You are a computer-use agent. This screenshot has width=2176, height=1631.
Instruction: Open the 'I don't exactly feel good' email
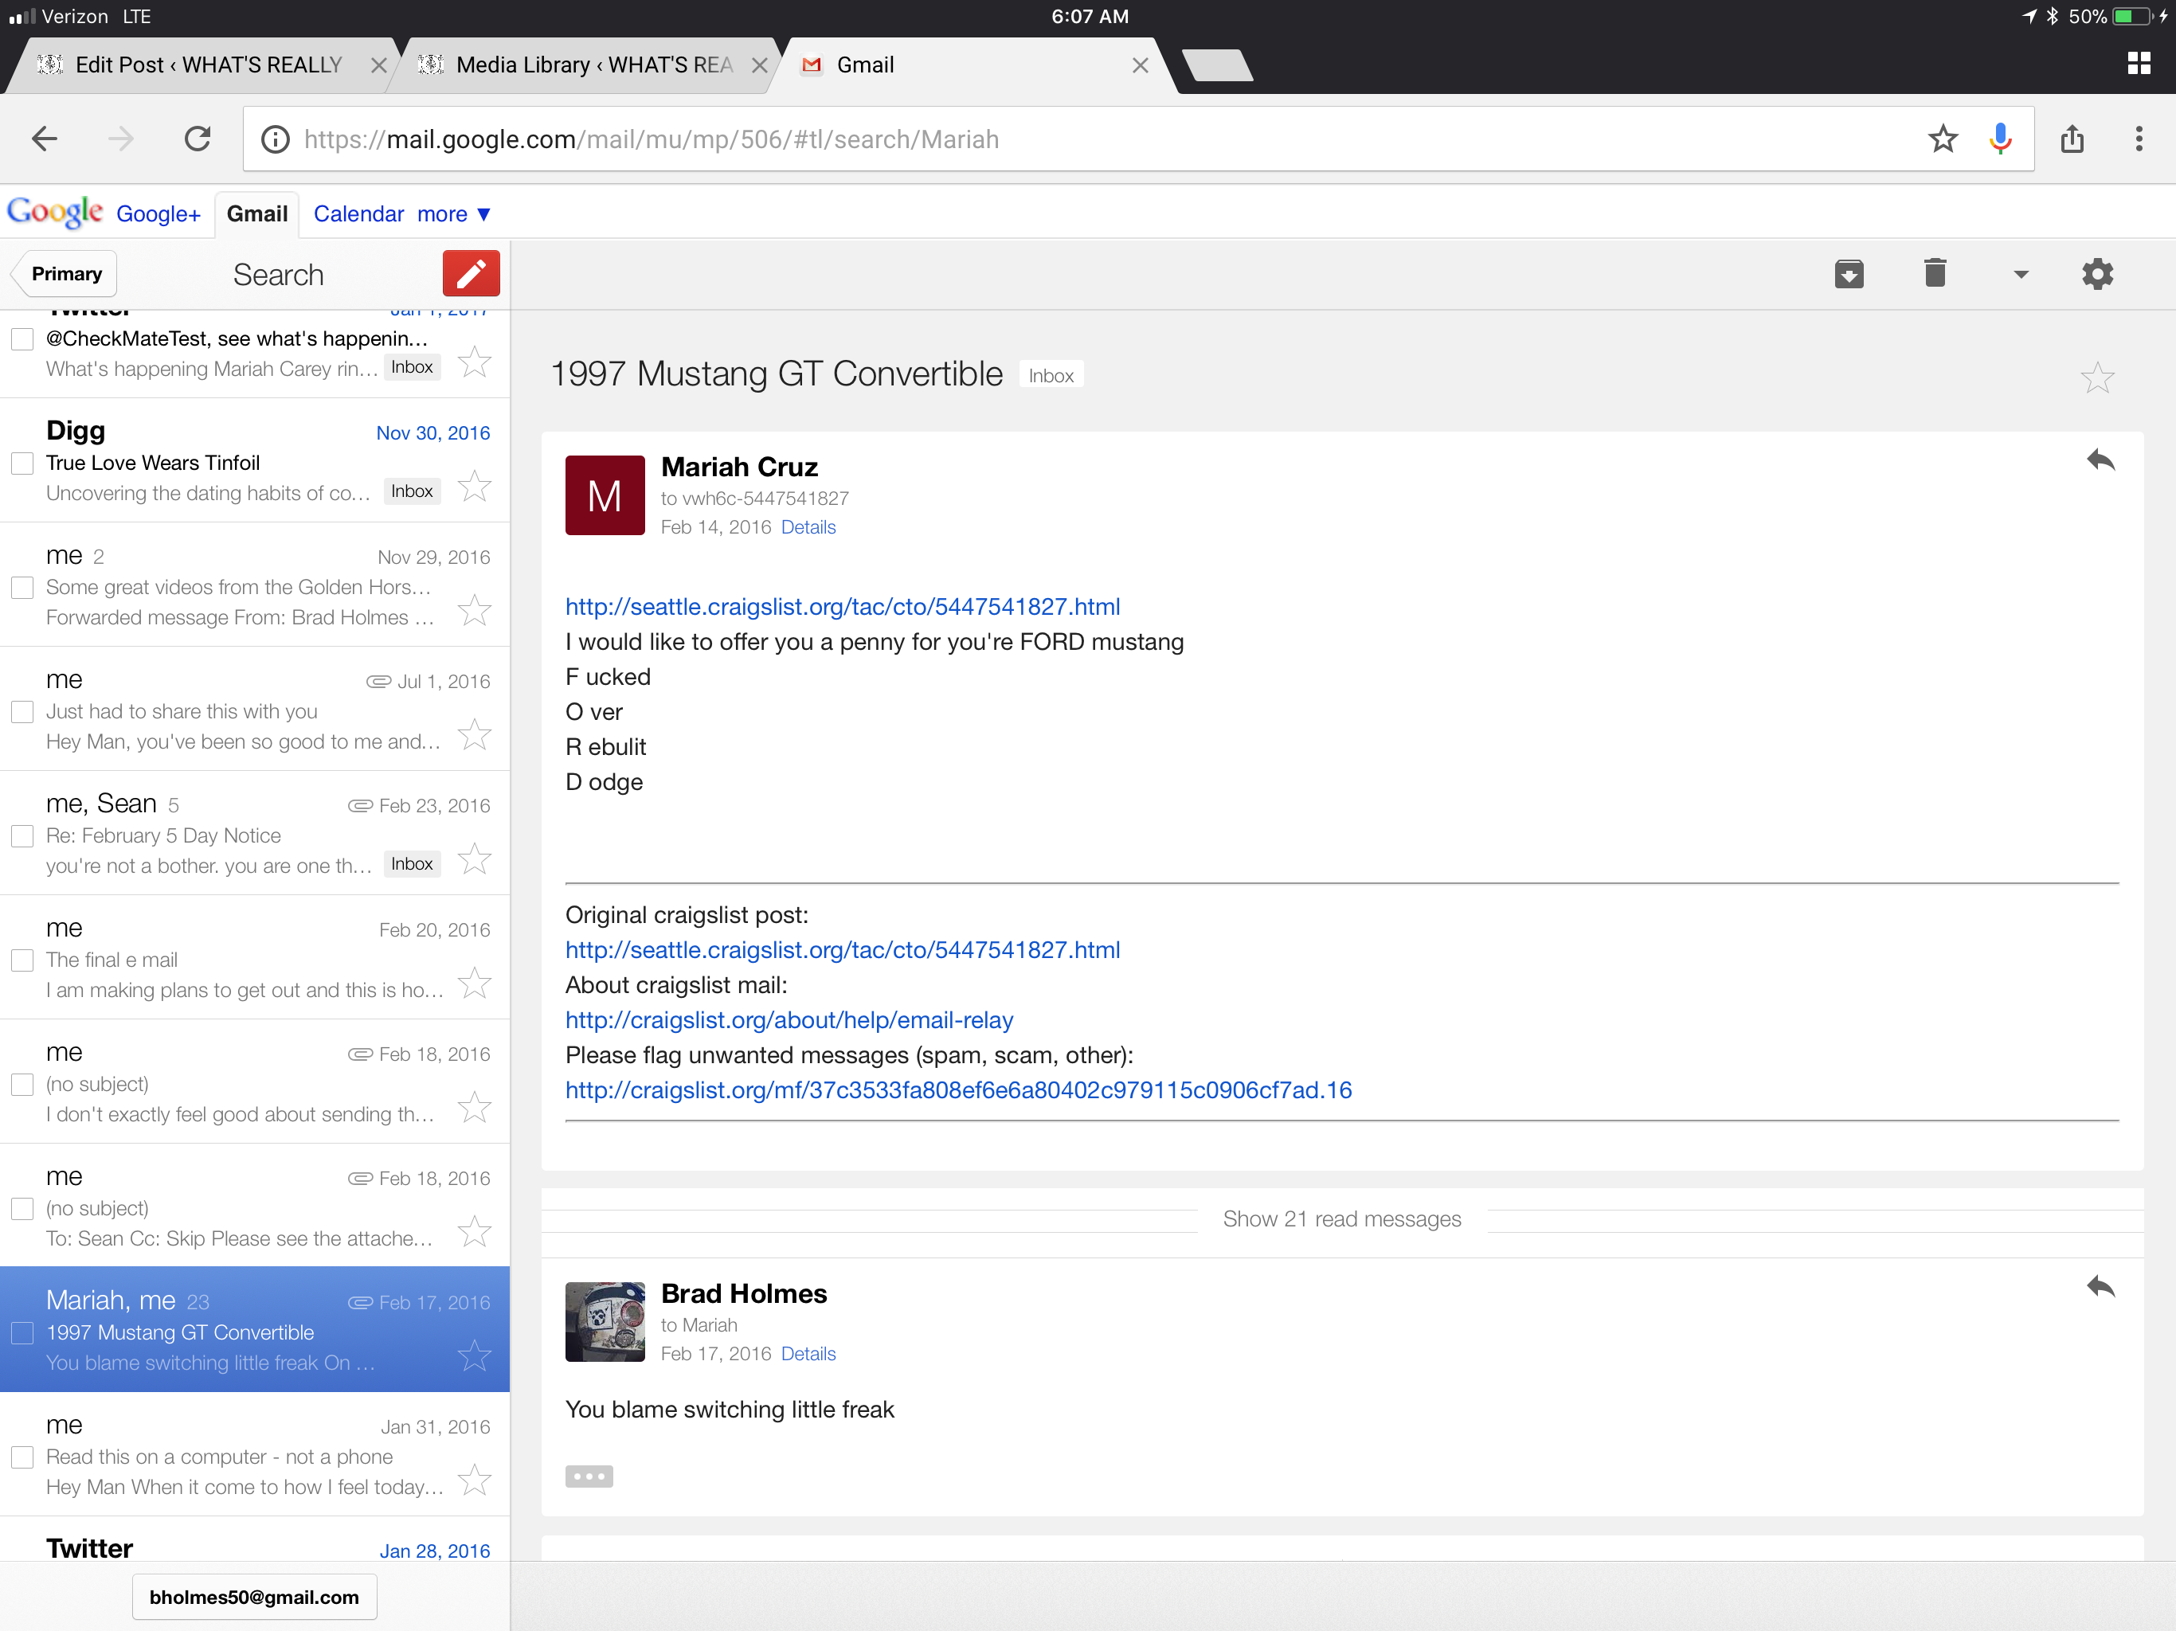(x=255, y=1082)
